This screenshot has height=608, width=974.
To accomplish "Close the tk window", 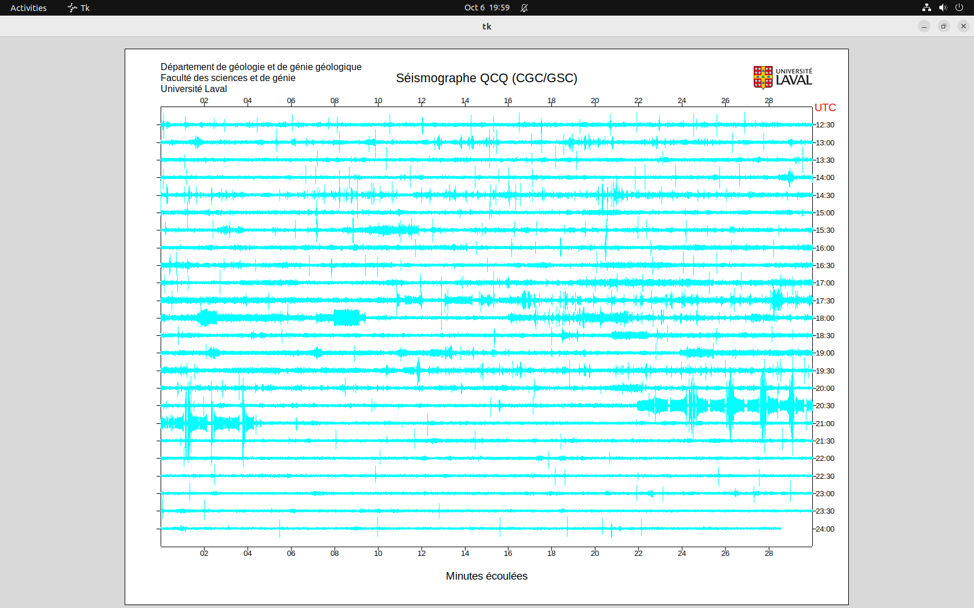I will click(964, 26).
